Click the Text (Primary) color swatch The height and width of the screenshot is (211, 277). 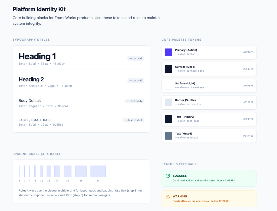169,119
